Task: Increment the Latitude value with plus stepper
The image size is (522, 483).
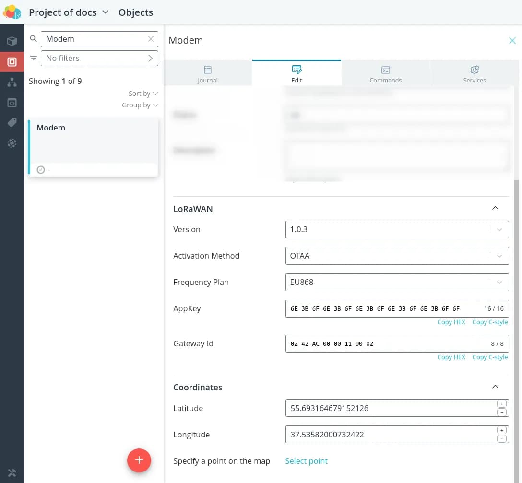Action: [502, 404]
